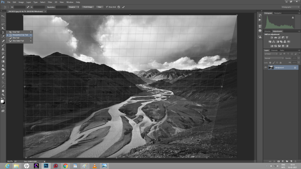
Task: Select the Gradient tool
Action: (x=3, y=62)
